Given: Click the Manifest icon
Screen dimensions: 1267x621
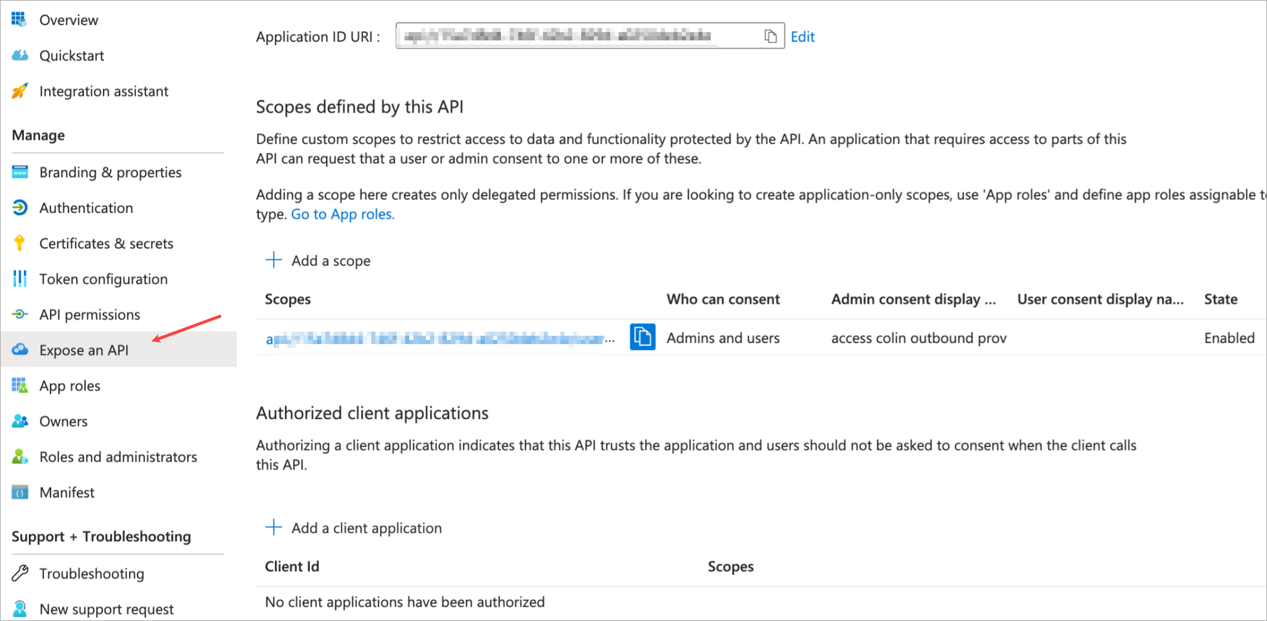Looking at the screenshot, I should (20, 492).
